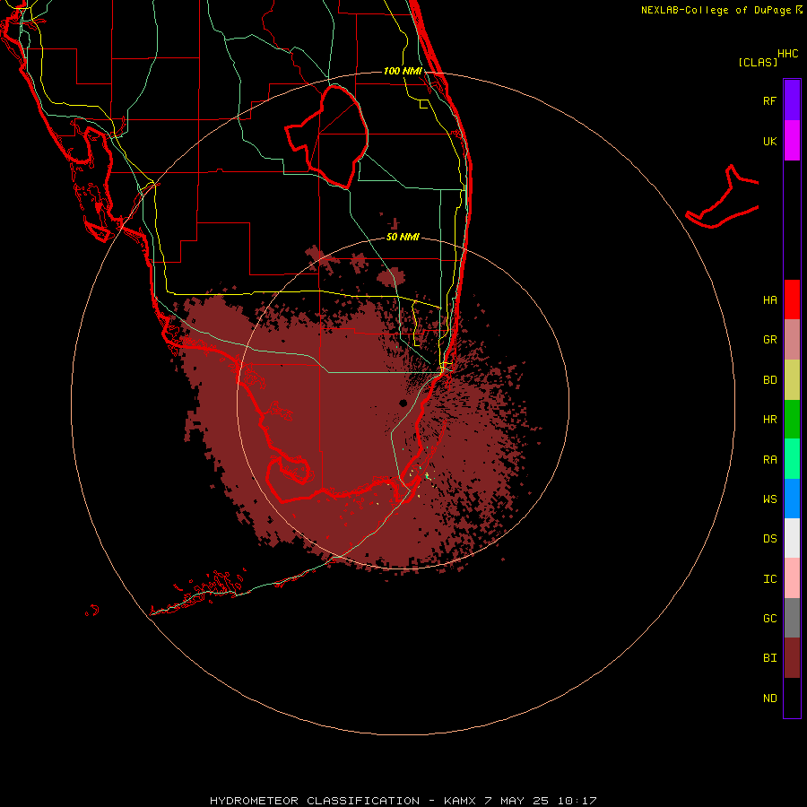Viewport: 807px width, 807px height.
Task: Click the 'ND' legend label
Action: click(x=769, y=698)
